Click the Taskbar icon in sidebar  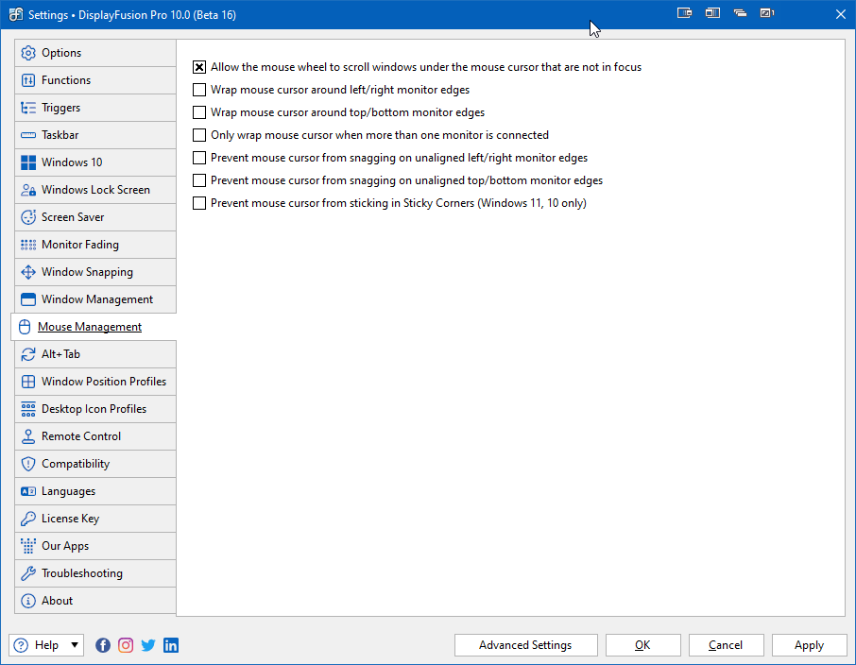click(x=27, y=135)
